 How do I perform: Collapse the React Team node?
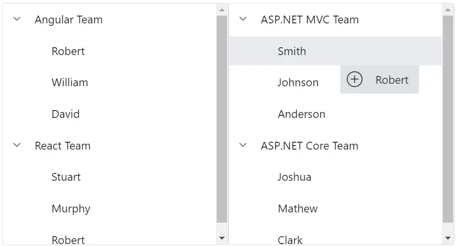17,145
